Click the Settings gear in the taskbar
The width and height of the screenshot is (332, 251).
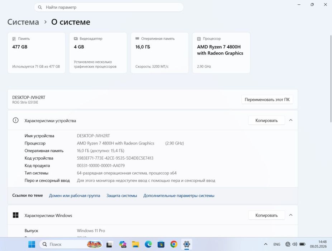(186, 244)
